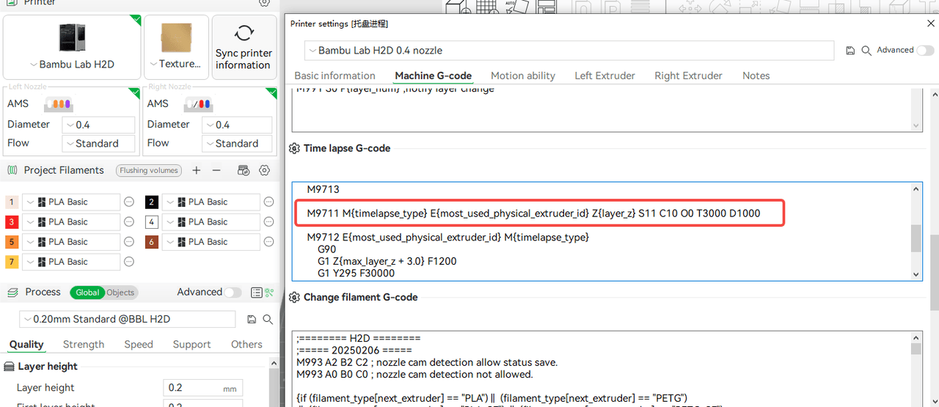
Task: Click the right nozzle AMS filament icon
Action: tap(197, 104)
